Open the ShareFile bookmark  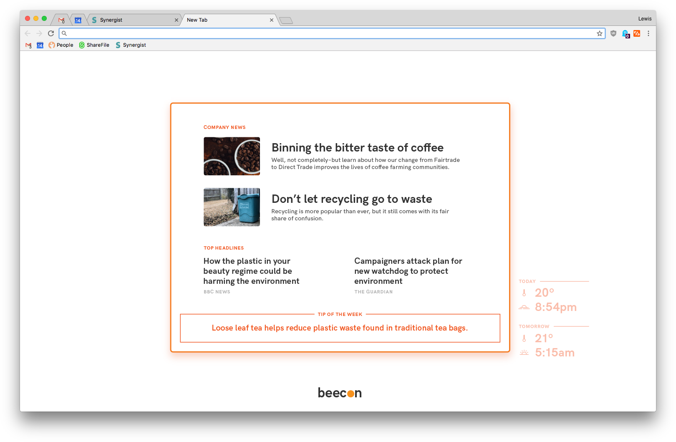94,45
